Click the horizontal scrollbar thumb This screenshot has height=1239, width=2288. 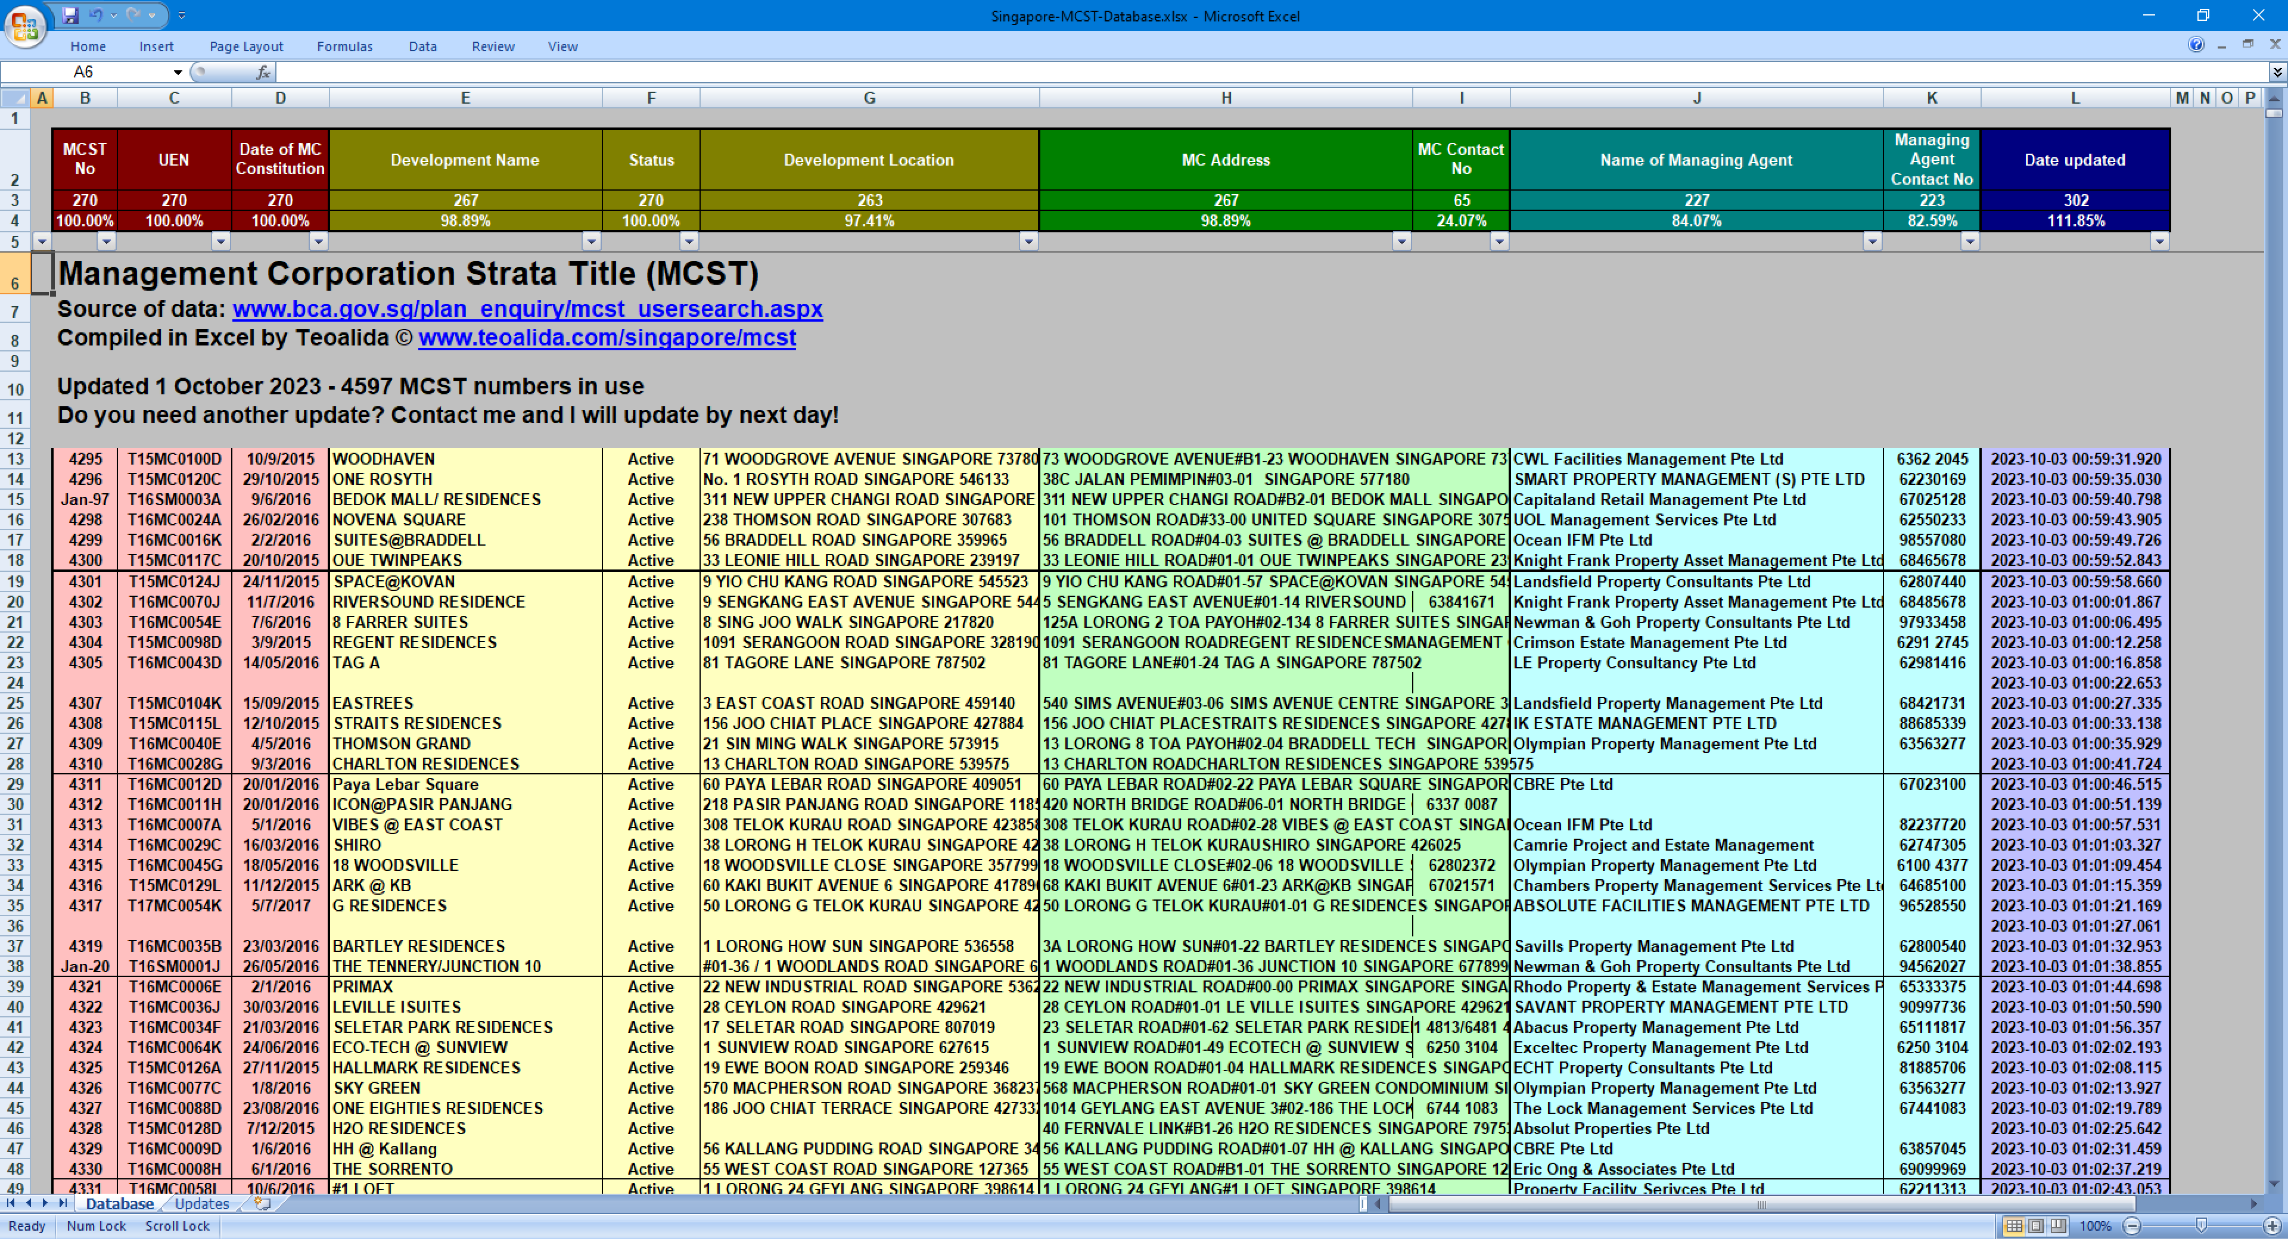pos(1761,1204)
